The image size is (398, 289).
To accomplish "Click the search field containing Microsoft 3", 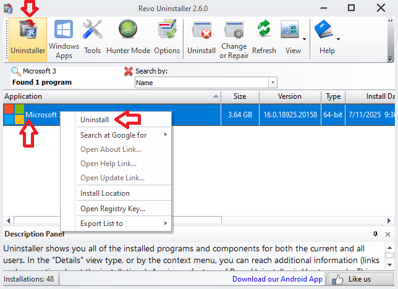I will [x=62, y=71].
